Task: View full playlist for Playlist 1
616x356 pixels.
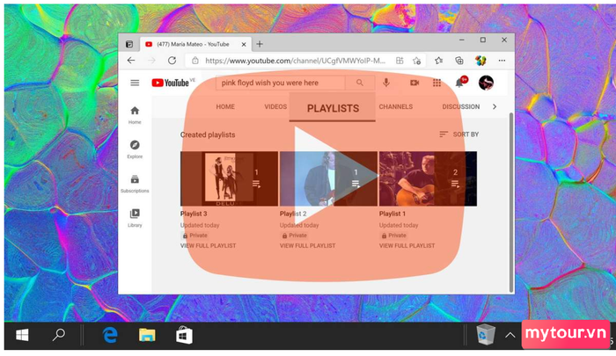Action: (407, 246)
